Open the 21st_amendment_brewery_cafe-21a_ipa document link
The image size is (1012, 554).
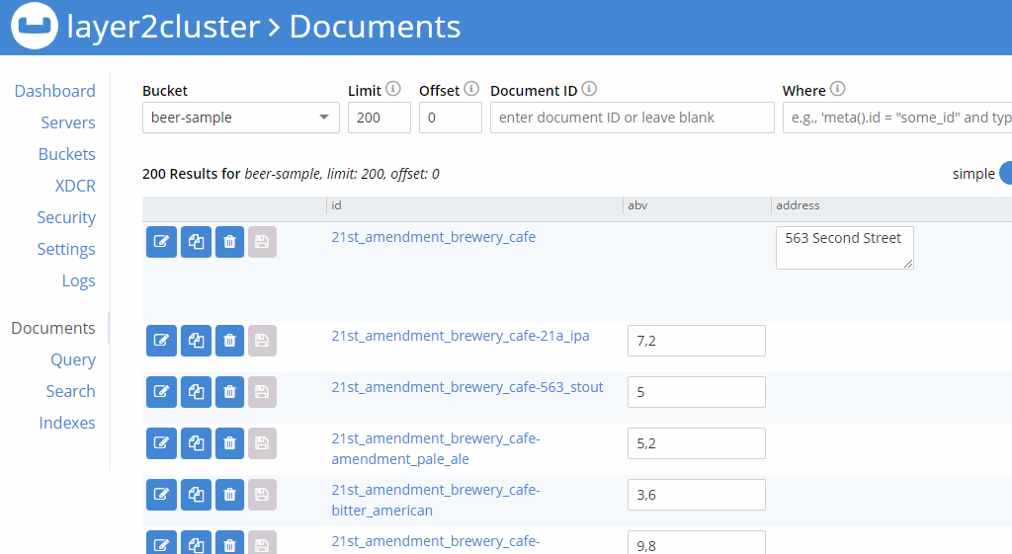tap(460, 336)
